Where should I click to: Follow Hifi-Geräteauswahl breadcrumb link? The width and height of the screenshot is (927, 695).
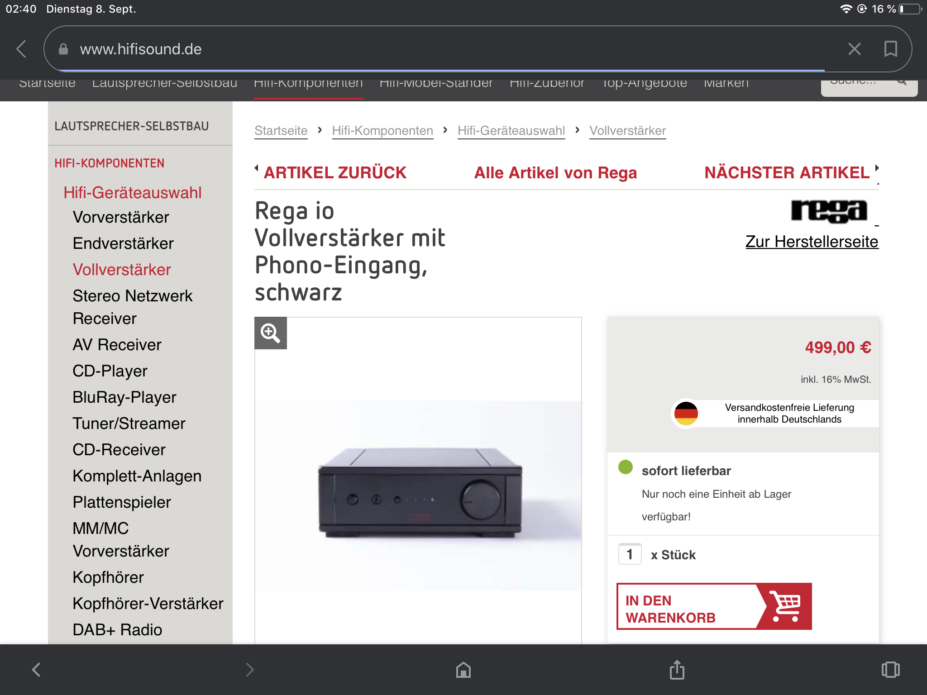(x=511, y=131)
